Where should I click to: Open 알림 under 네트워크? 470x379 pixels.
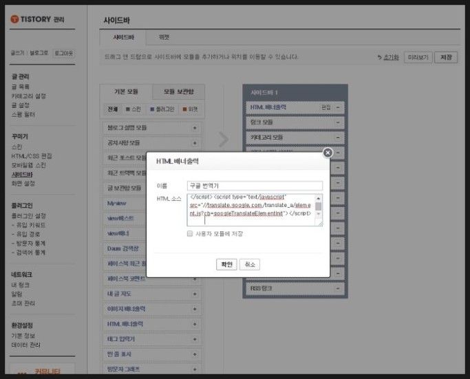17,294
